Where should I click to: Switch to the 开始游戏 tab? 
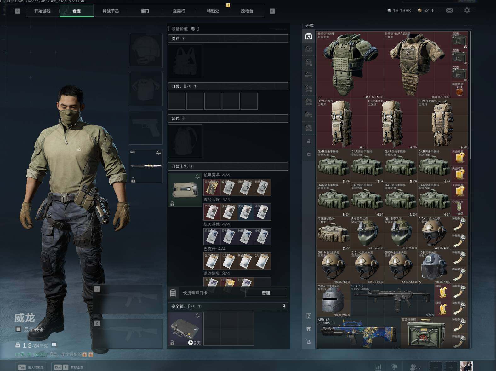(43, 11)
